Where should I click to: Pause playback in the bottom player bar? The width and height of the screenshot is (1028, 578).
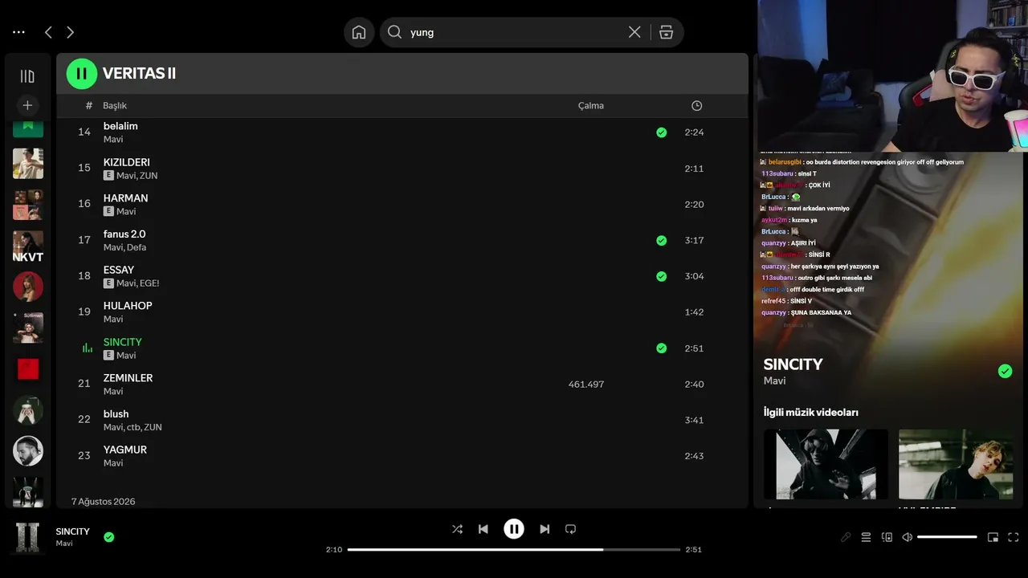point(514,529)
